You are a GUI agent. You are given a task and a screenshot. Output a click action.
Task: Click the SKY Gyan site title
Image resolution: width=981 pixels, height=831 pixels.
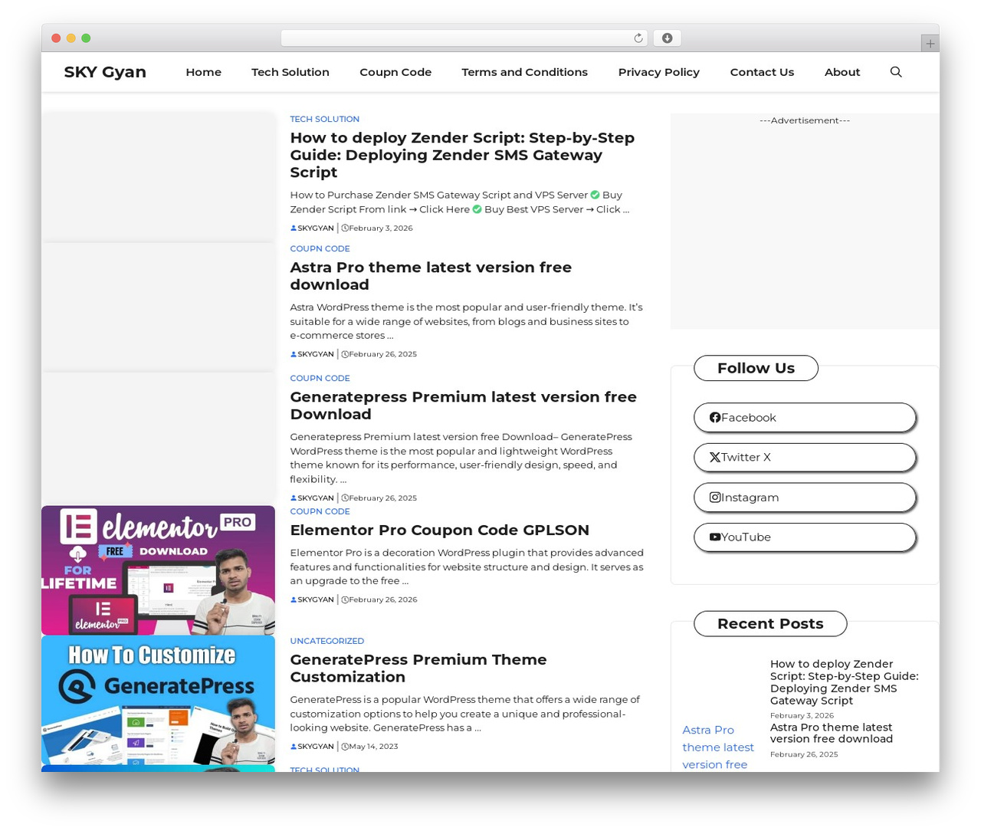105,72
